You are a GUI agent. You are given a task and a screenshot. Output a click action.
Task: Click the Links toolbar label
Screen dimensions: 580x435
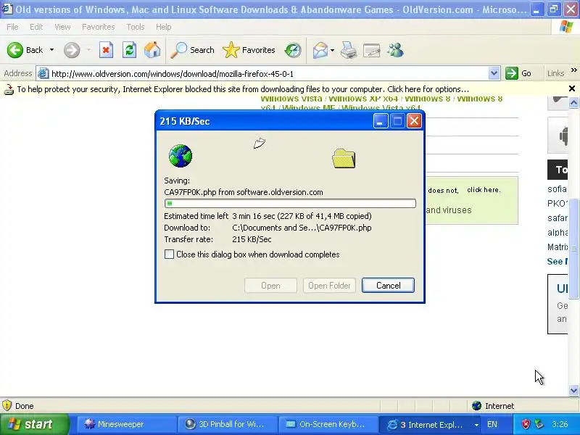pos(555,73)
